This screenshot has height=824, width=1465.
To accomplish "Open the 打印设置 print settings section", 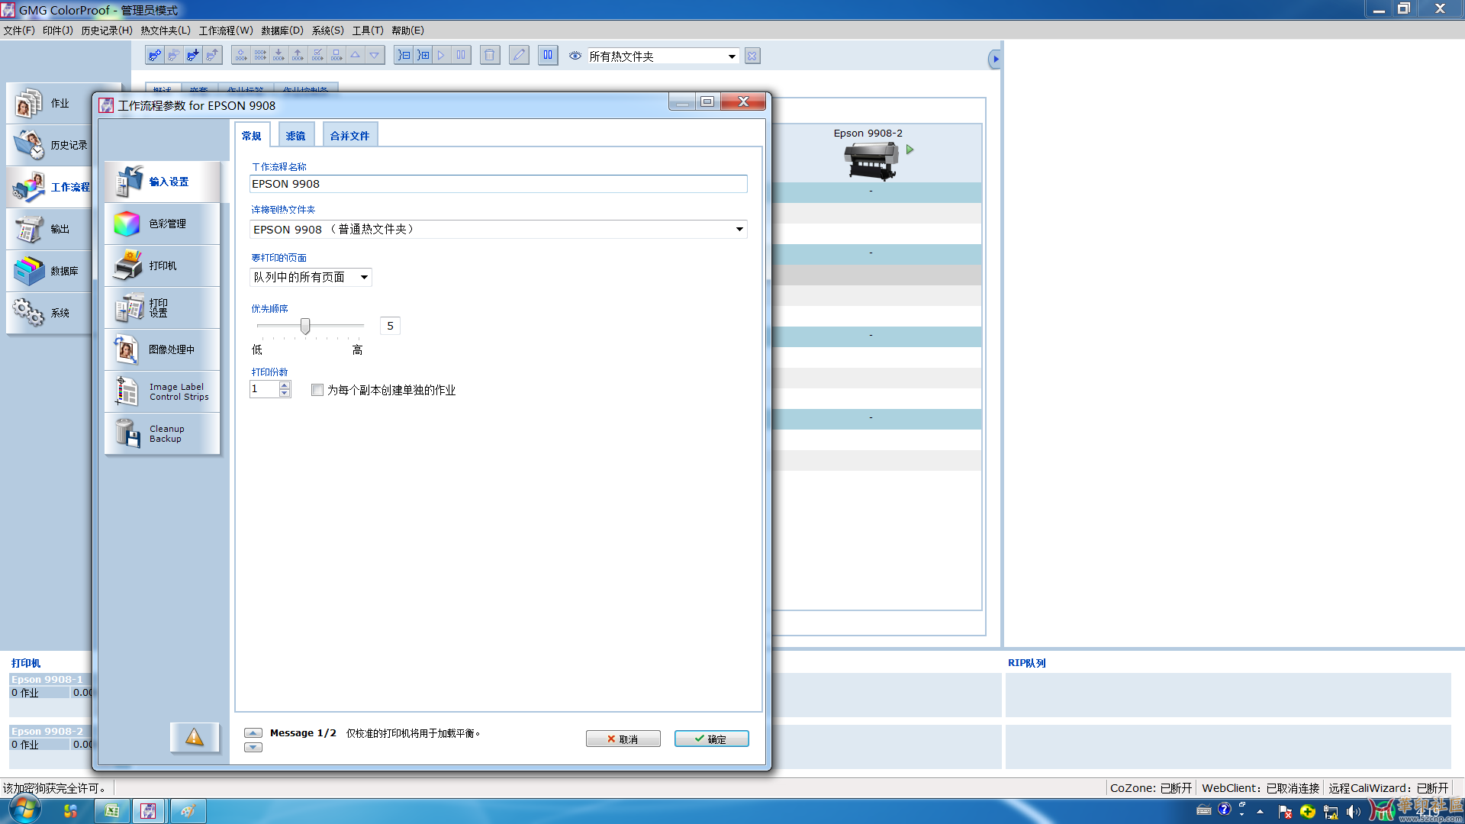I will coord(163,307).
